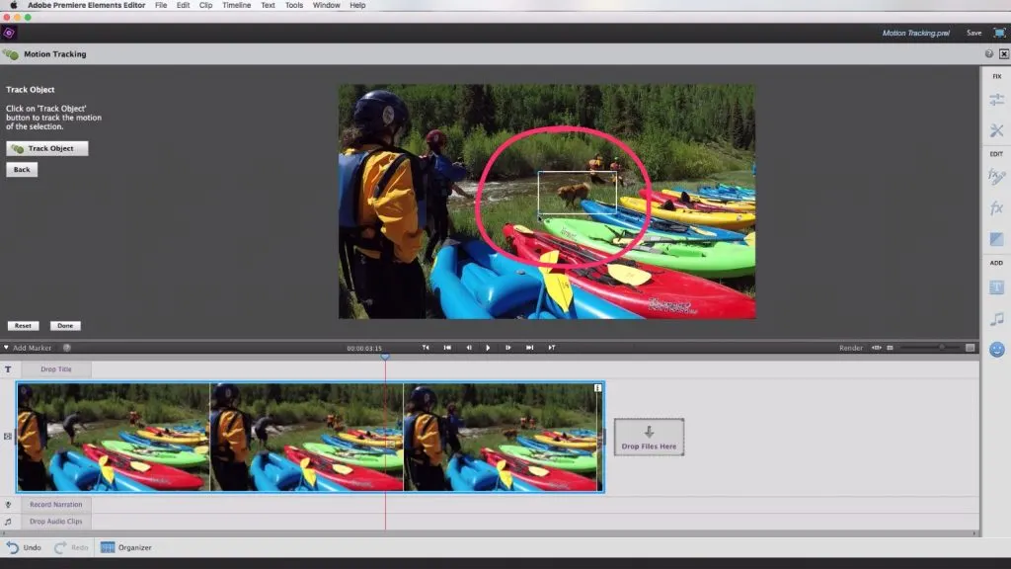Click the Add Marker help icon
1011x569 pixels.
67,348
